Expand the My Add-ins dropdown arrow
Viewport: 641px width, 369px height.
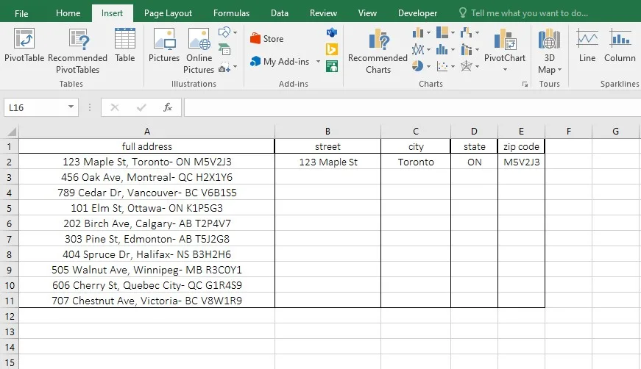click(x=318, y=62)
